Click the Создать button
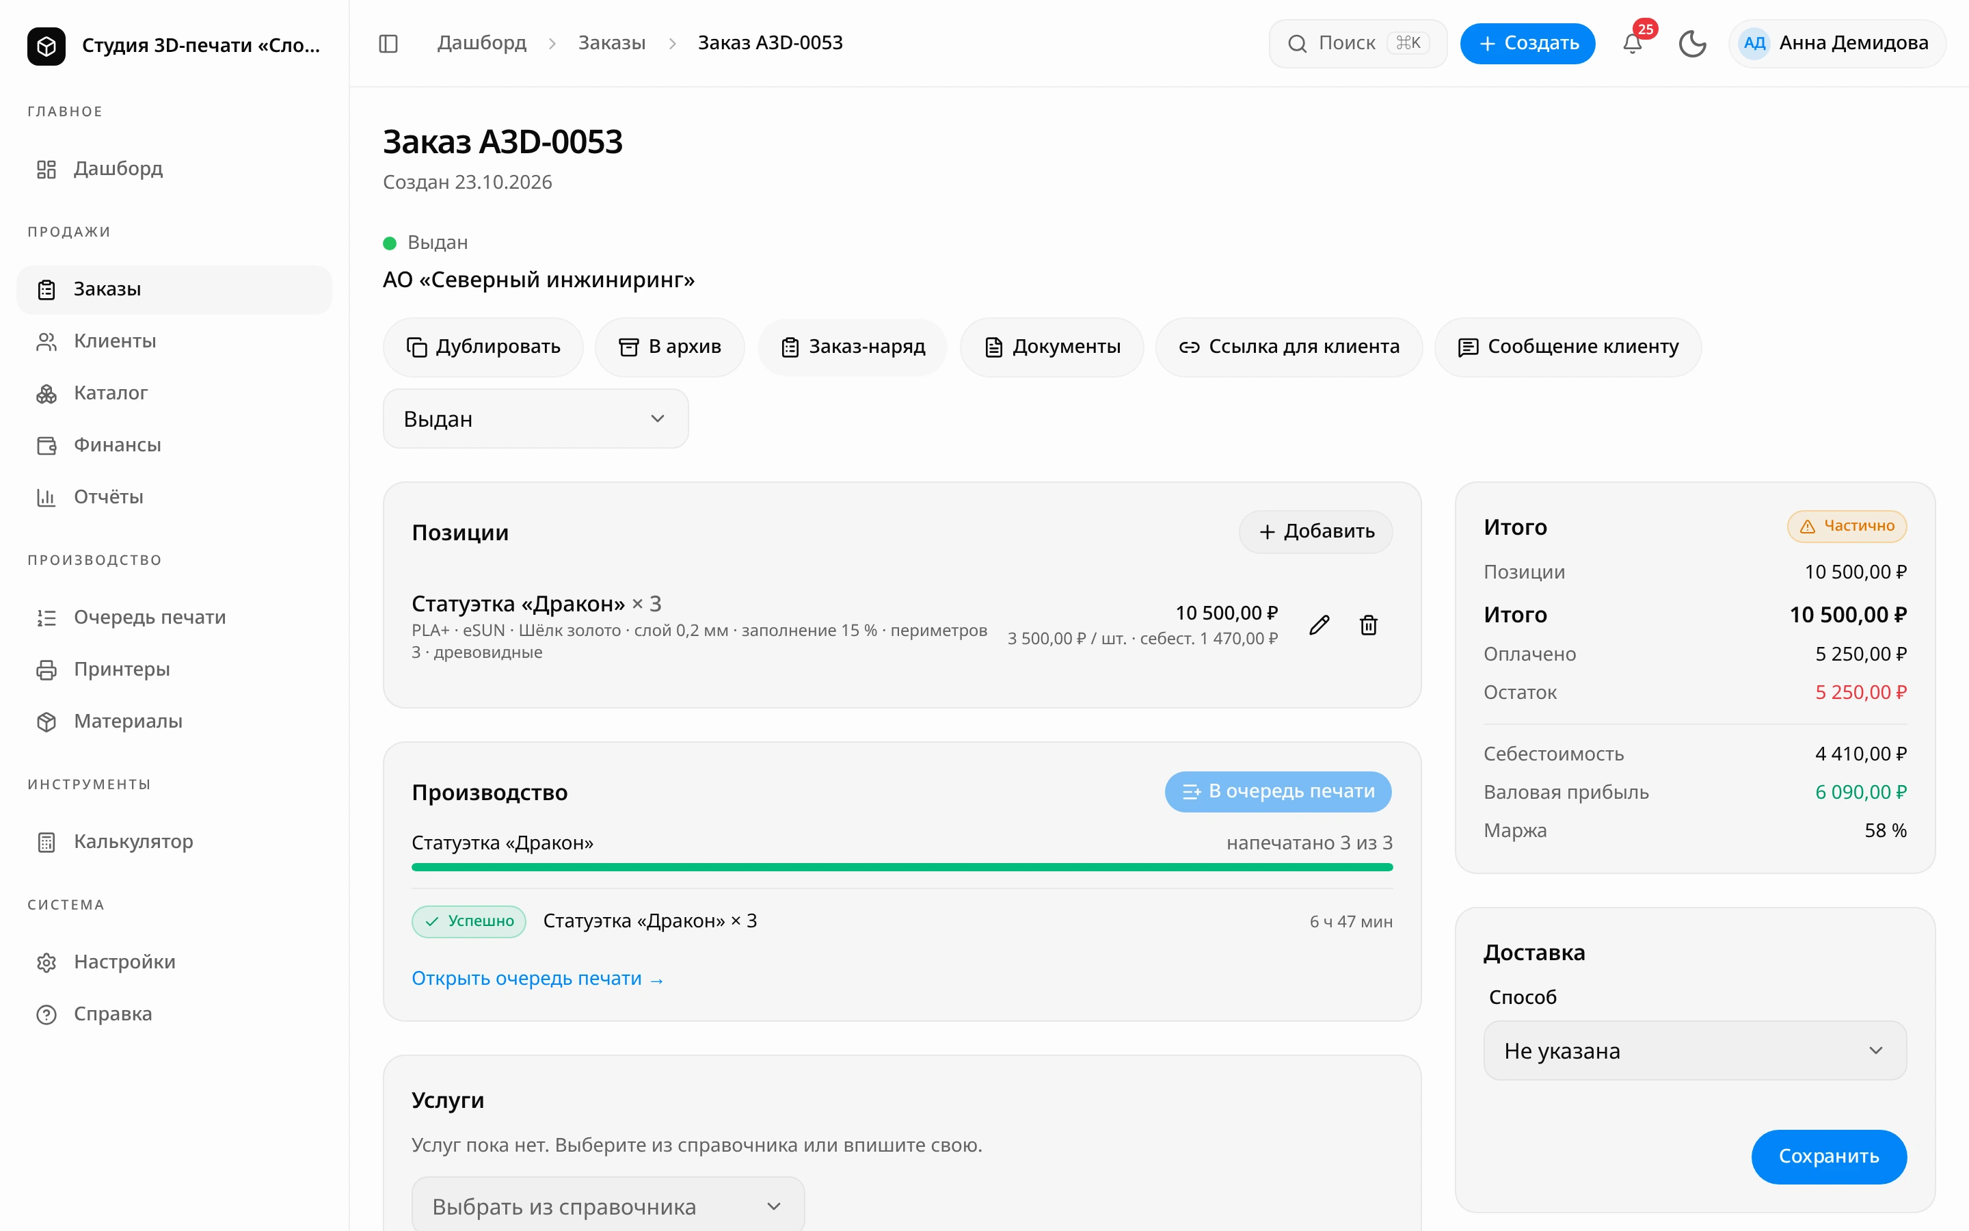This screenshot has height=1231, width=1969. 1527,43
